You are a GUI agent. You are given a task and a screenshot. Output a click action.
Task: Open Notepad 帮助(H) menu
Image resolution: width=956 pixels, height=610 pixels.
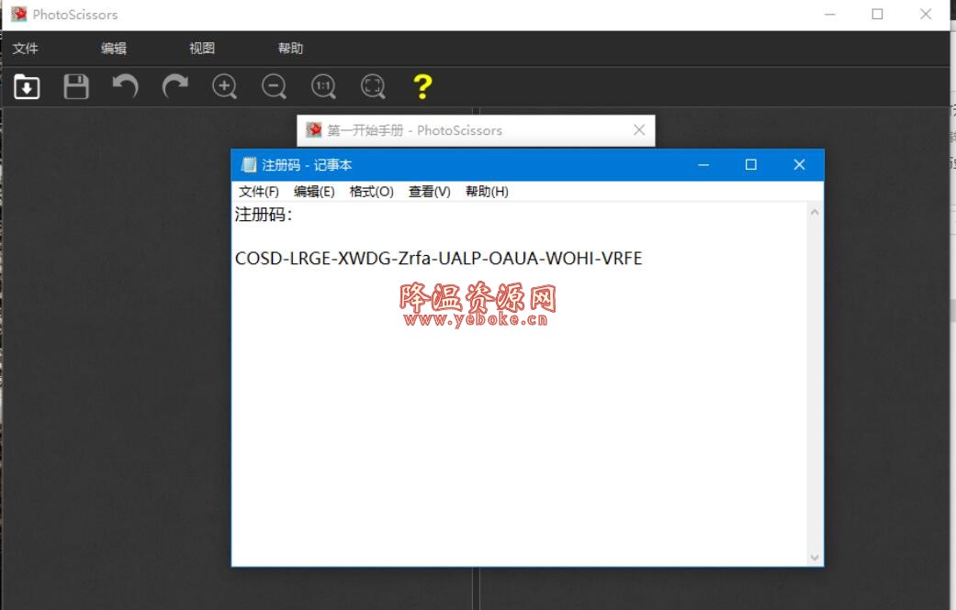[487, 192]
